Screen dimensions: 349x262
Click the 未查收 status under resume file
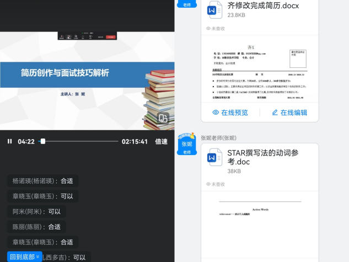pyautogui.click(x=215, y=28)
